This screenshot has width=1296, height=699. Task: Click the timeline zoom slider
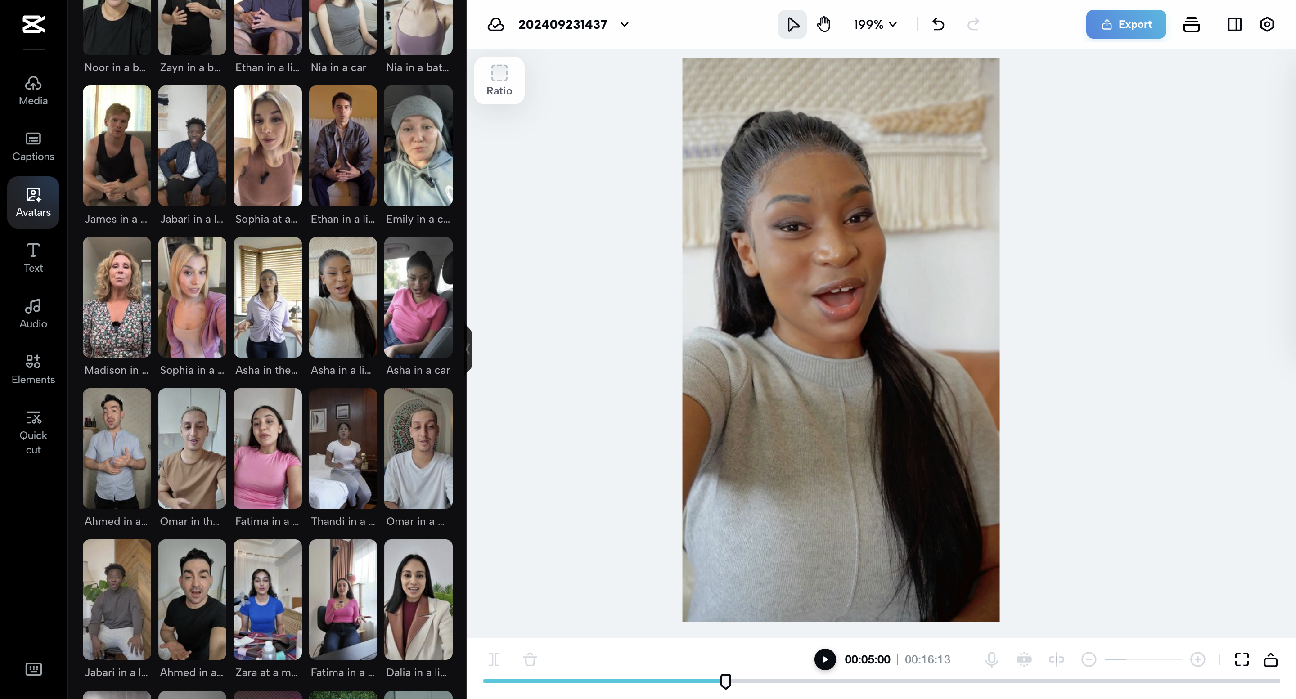[x=1143, y=659]
